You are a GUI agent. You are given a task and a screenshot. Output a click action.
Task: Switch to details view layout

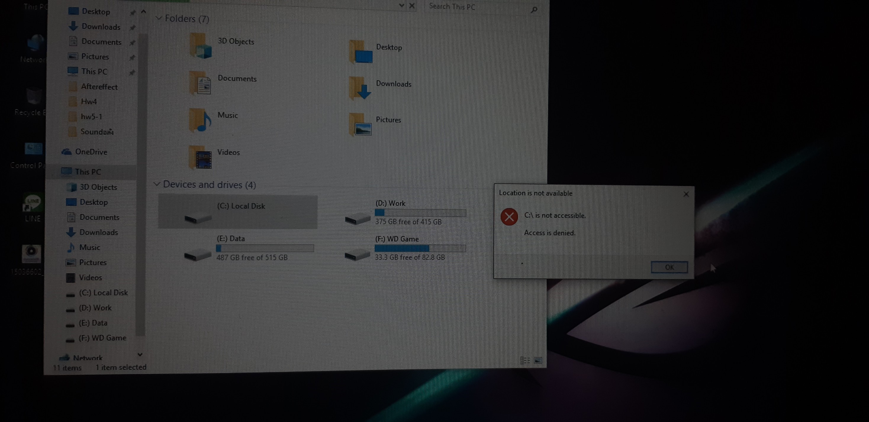[525, 360]
